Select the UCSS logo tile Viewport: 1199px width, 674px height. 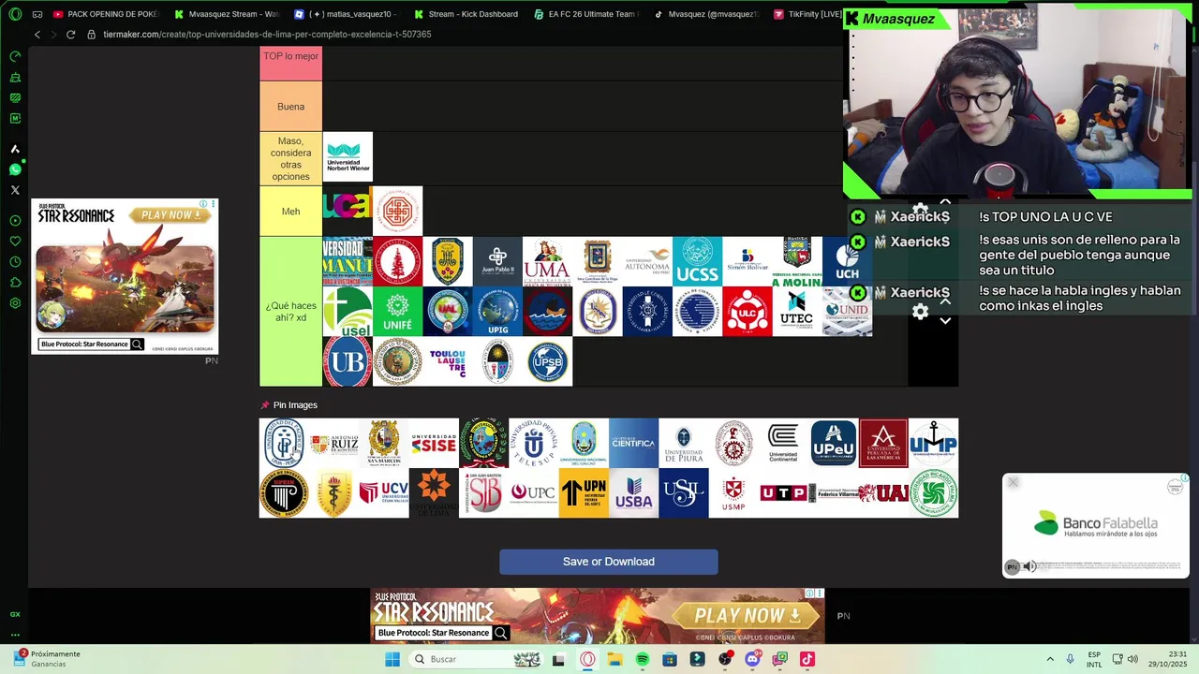click(x=697, y=261)
